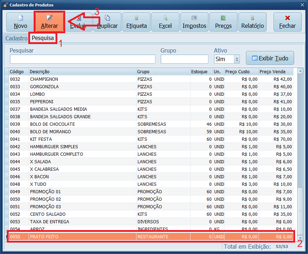Image resolution: width=308 pixels, height=254 pixels.
Task: Generate report with Relatório button
Action: [x=252, y=22]
